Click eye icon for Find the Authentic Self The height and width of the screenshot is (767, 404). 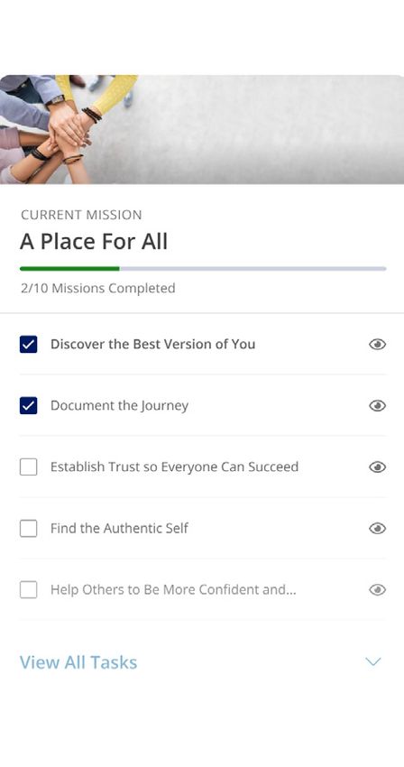[377, 528]
